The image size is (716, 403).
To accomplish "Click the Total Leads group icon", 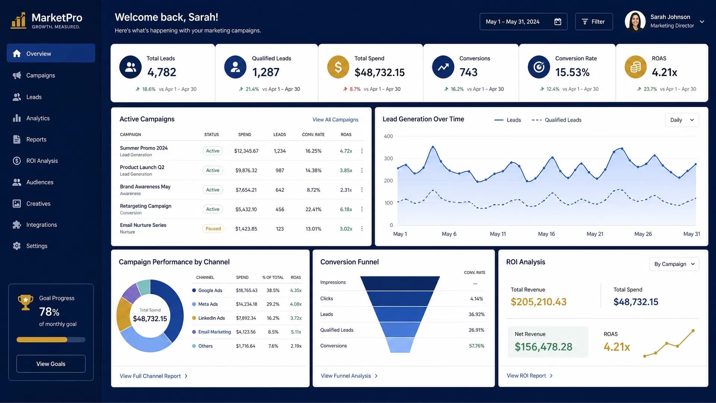I will pos(131,67).
